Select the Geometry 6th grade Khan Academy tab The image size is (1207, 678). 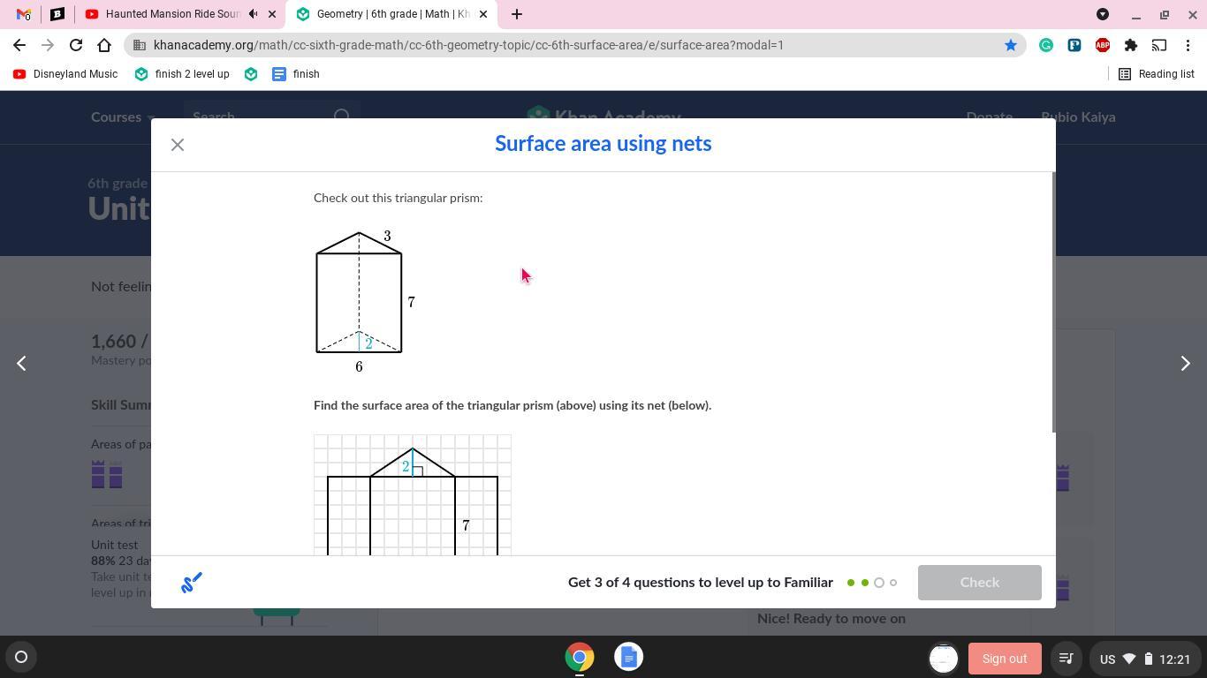click(391, 14)
